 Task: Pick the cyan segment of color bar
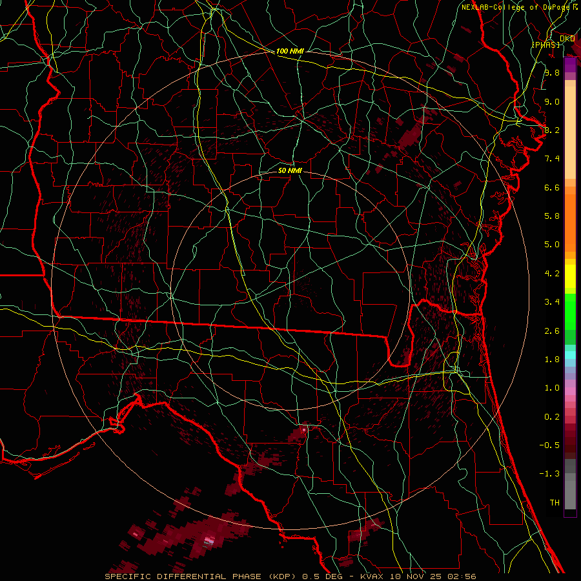point(570,355)
